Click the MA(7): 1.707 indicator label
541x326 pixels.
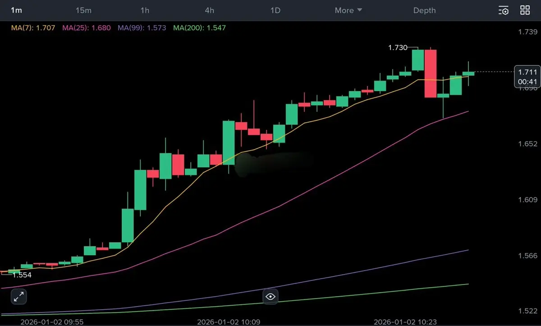pyautogui.click(x=33, y=28)
